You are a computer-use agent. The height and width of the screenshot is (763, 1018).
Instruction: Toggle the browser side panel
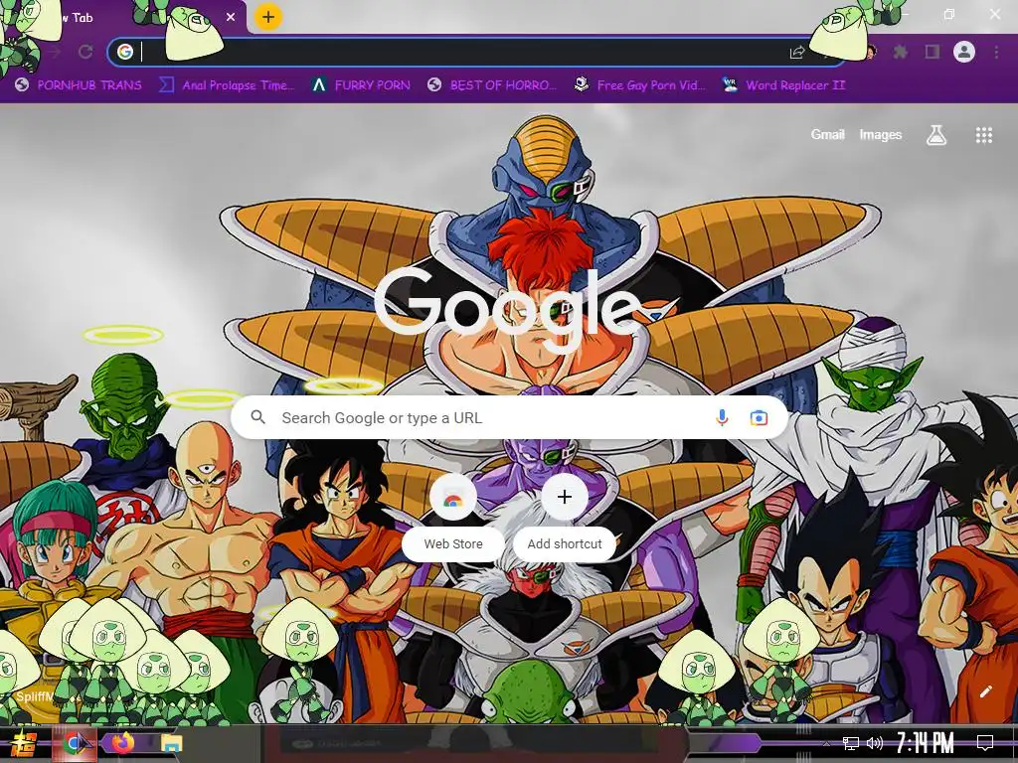[x=933, y=52]
